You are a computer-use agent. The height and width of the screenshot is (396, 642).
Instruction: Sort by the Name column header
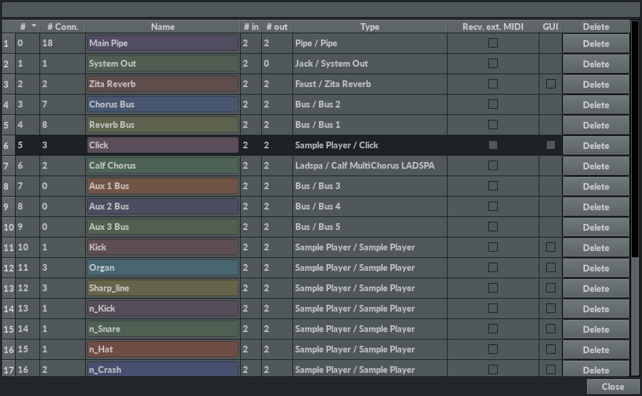(x=163, y=27)
